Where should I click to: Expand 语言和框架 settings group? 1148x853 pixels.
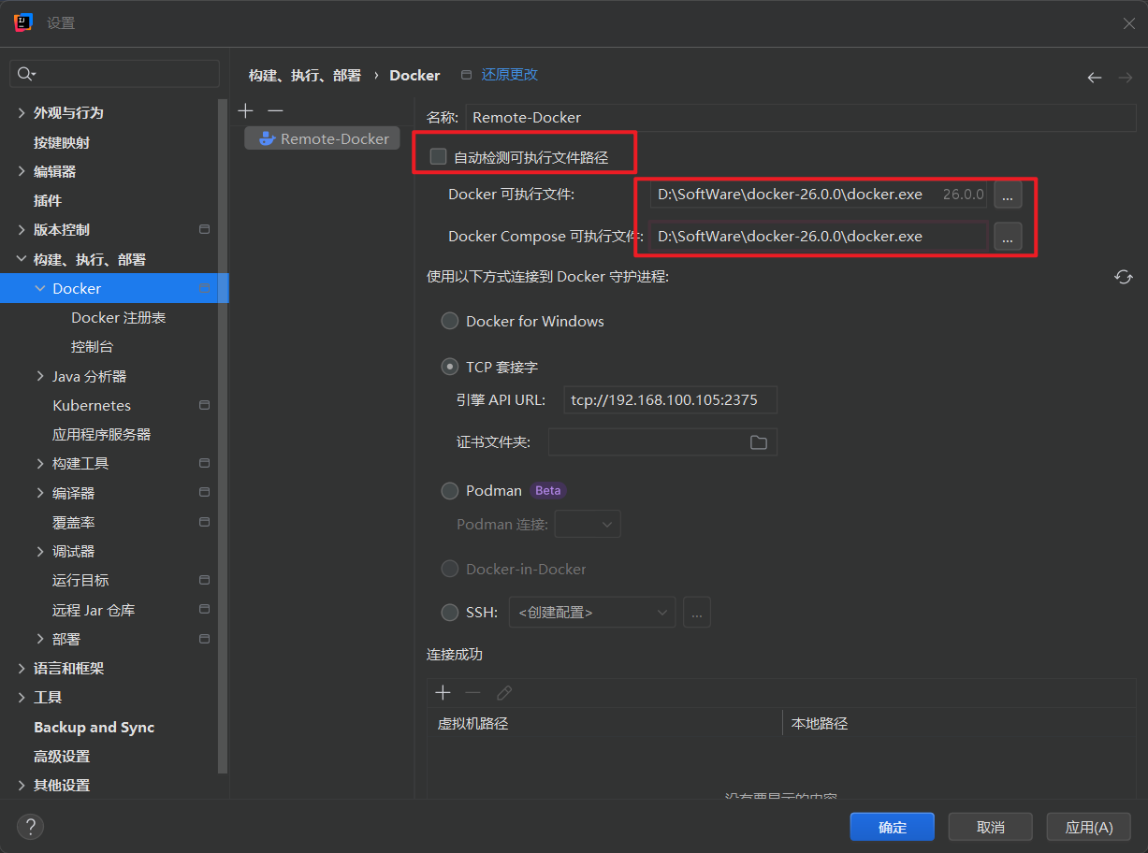pos(22,668)
